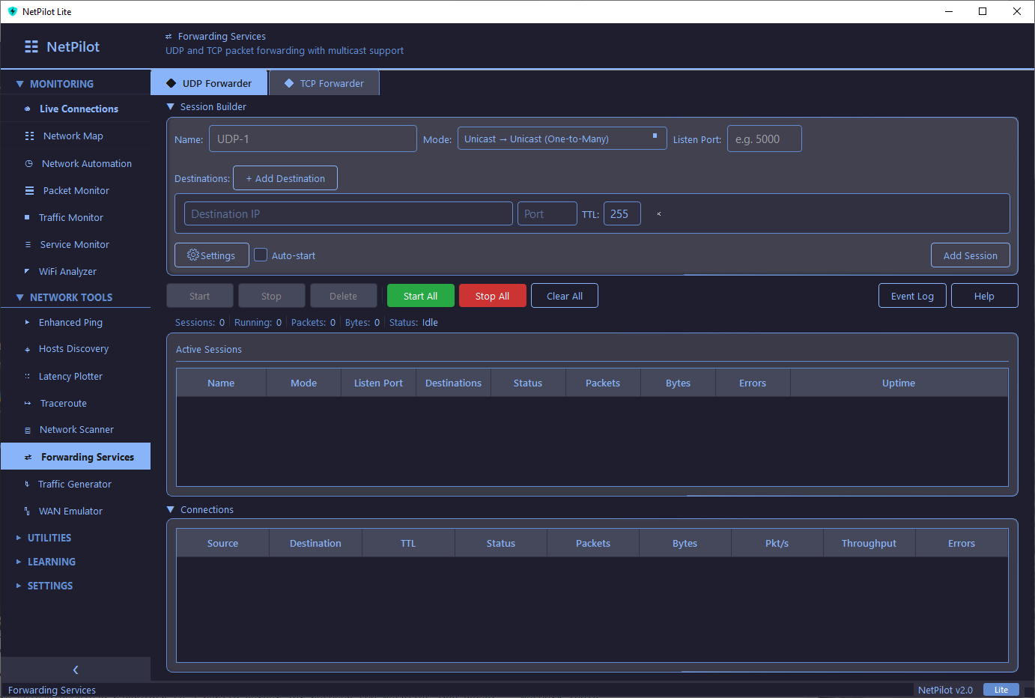Open the Network Scanner icon
This screenshot has width=1035, height=698.
click(28, 429)
